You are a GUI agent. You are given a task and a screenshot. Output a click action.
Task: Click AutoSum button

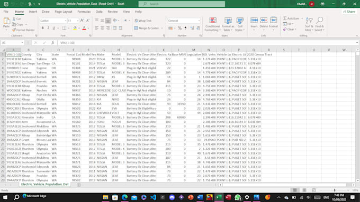pyautogui.click(x=291, y=18)
